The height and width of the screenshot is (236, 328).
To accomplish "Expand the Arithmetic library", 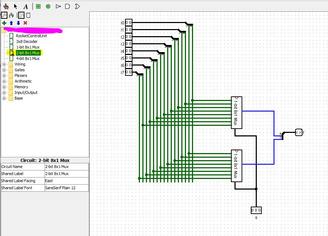I will click(x=4, y=81).
